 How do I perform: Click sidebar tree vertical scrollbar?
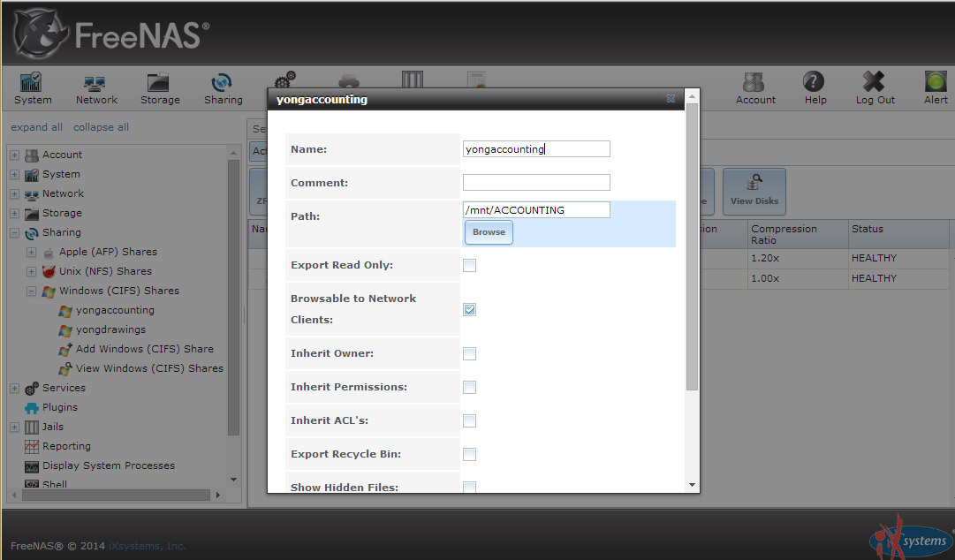(x=233, y=297)
